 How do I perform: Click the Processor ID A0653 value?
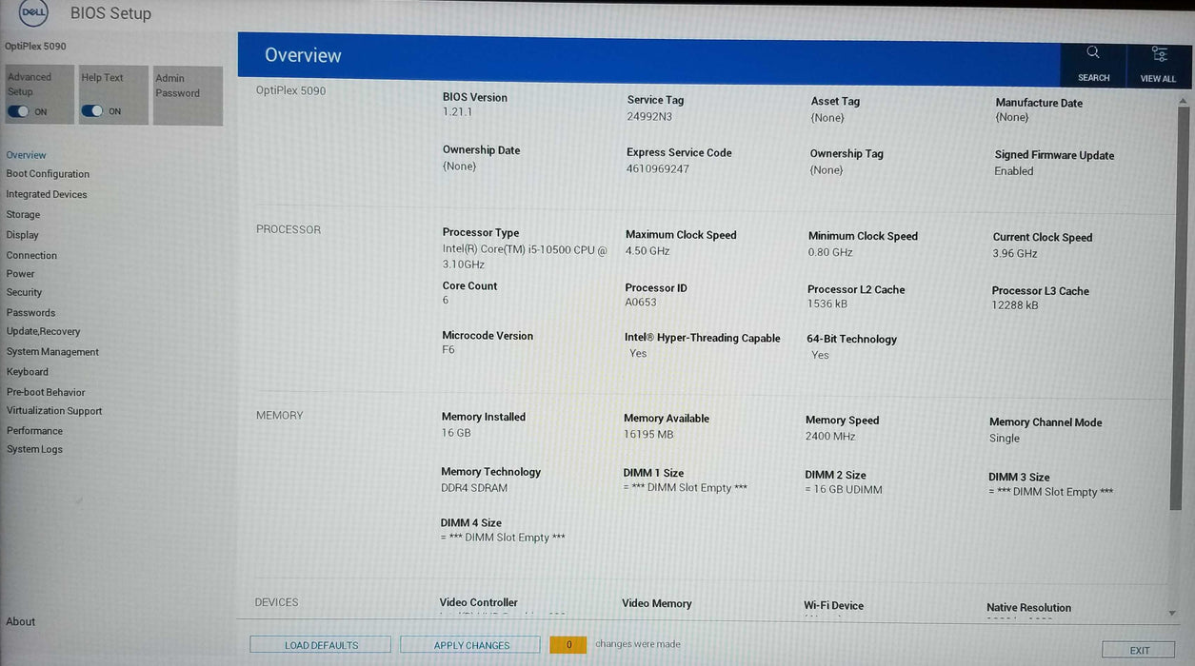click(641, 303)
